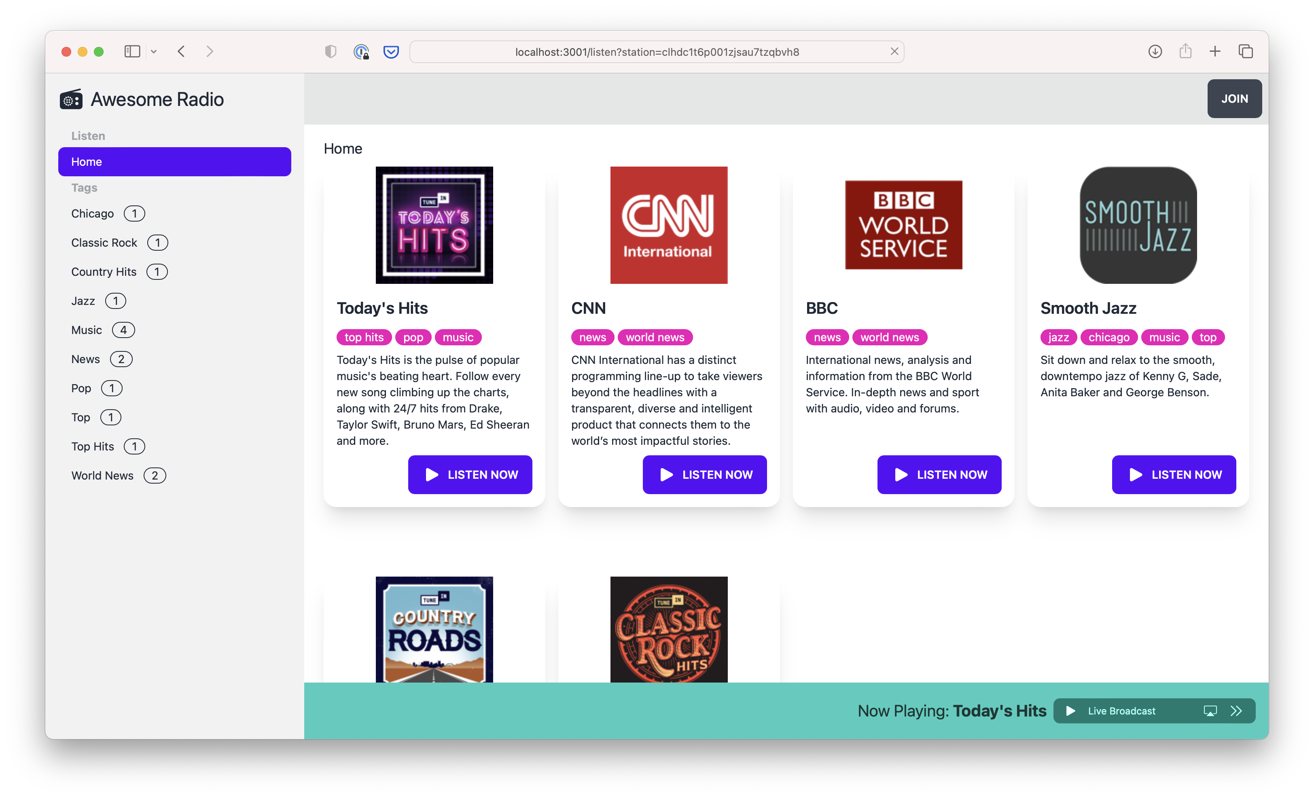The height and width of the screenshot is (799, 1314).
Task: Click the Awesome Radio logo icon
Action: (71, 99)
